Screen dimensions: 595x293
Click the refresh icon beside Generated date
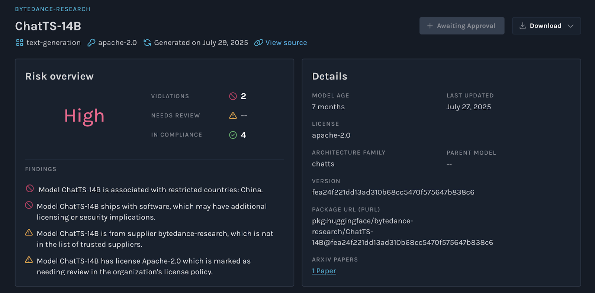tap(147, 43)
